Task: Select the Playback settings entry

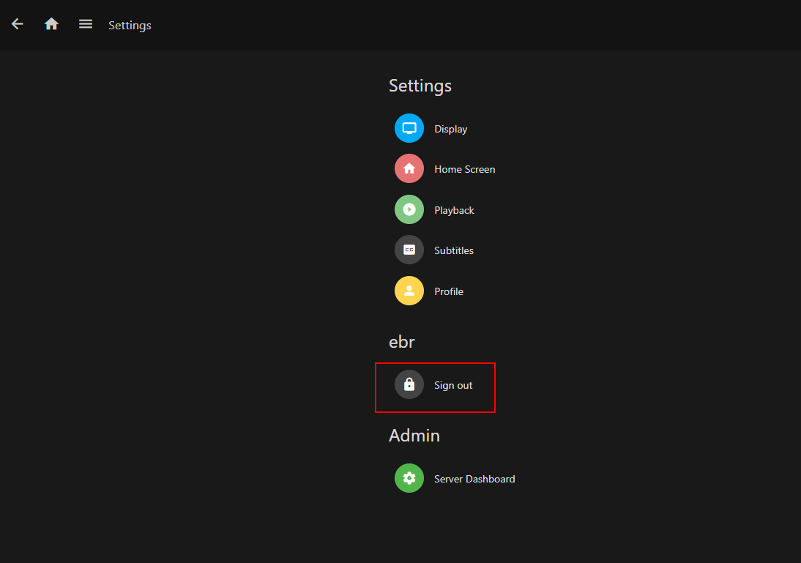Action: [x=454, y=210]
